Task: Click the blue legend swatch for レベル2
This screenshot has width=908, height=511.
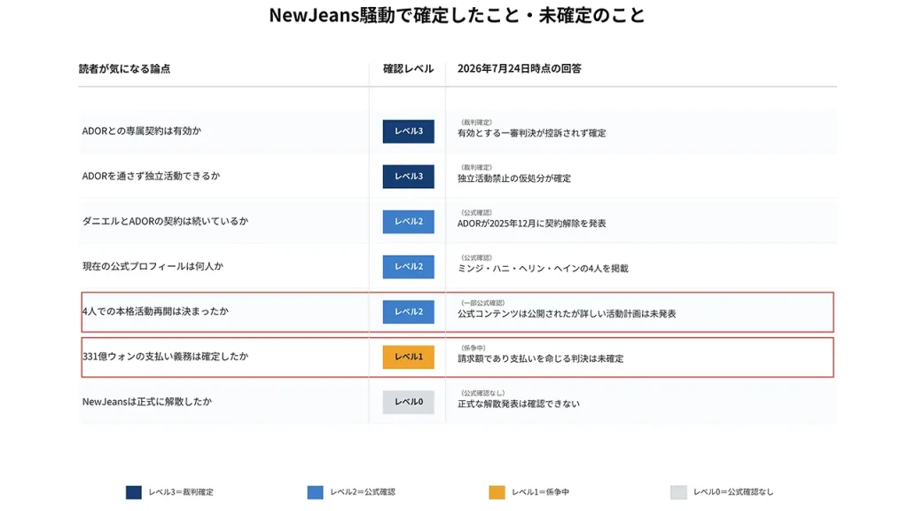Action: coord(315,492)
